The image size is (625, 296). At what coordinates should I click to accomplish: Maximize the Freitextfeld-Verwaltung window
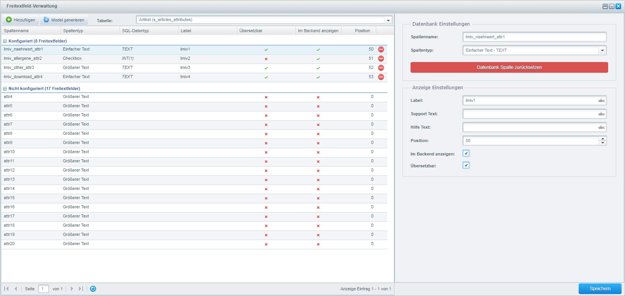612,6
